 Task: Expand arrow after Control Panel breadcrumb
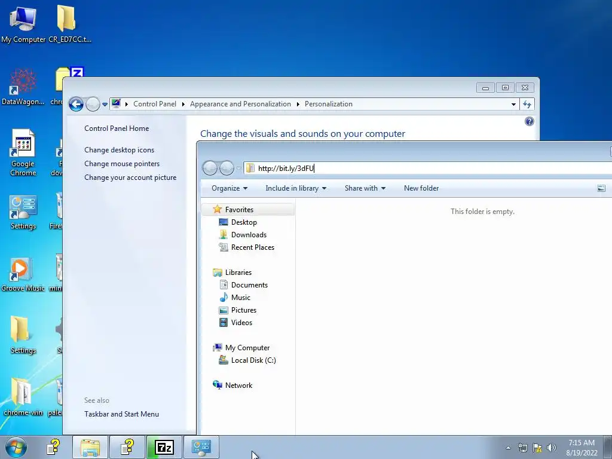(x=183, y=104)
